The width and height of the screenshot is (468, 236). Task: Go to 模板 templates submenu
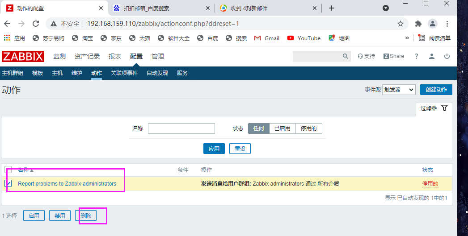(38, 73)
